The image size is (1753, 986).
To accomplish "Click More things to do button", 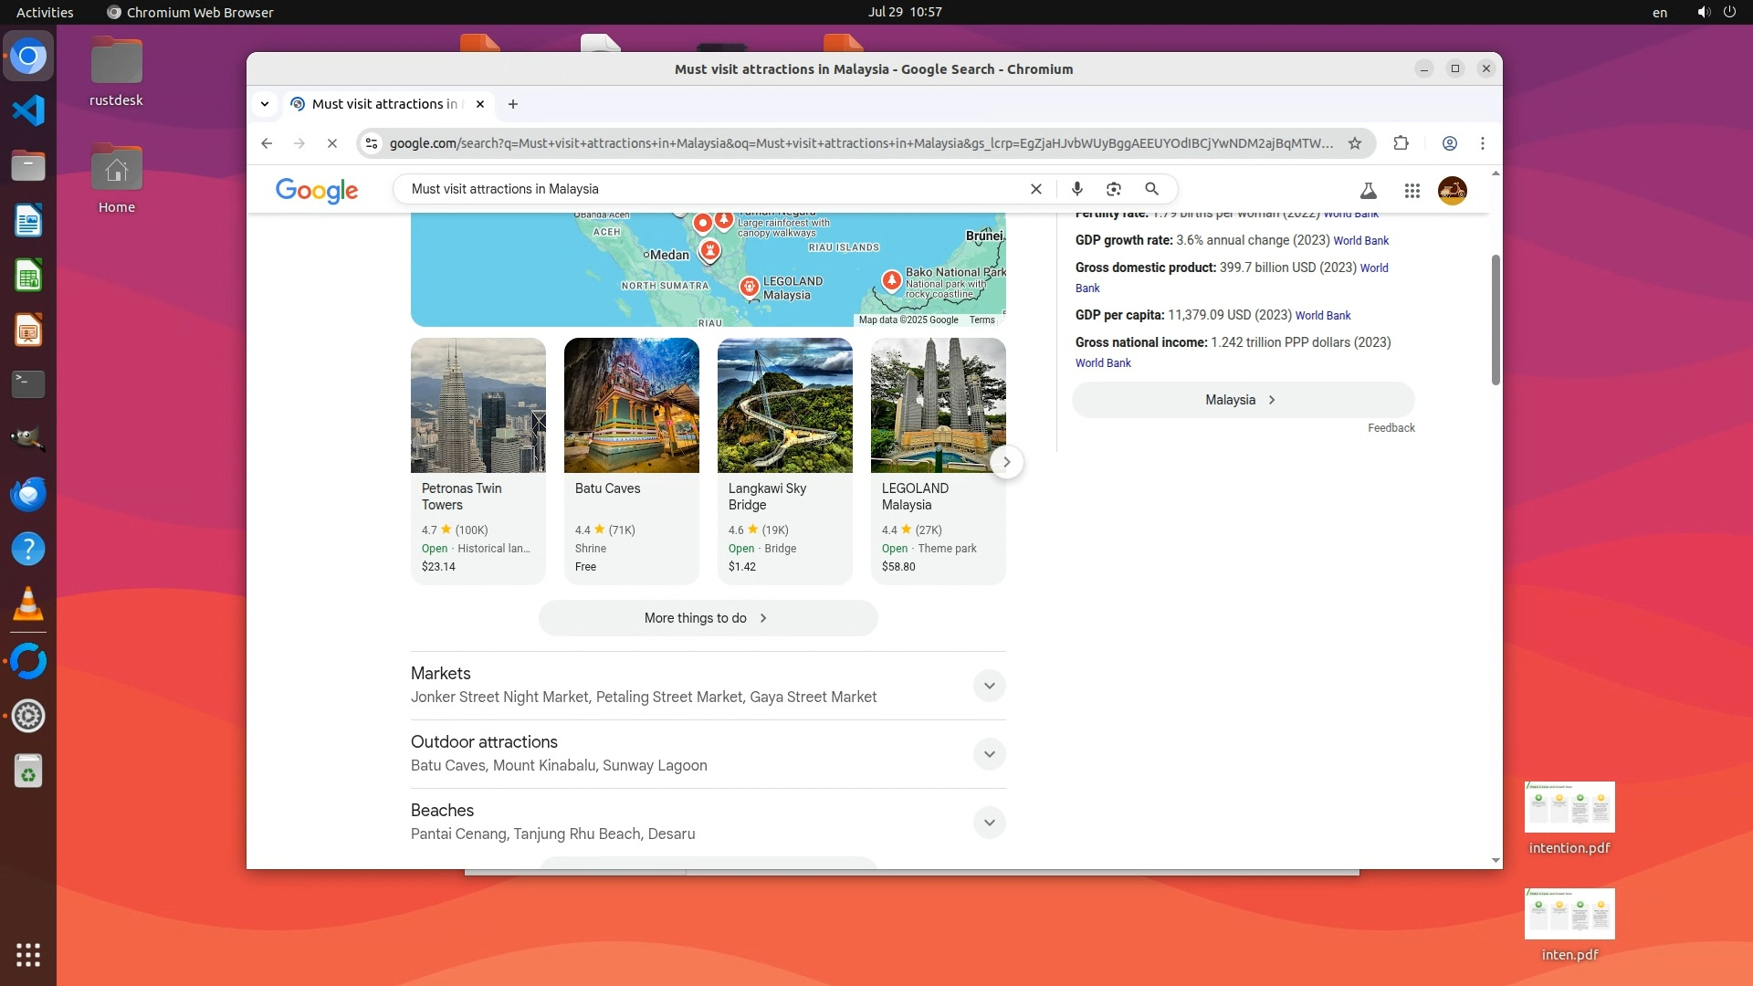I will 708,618.
